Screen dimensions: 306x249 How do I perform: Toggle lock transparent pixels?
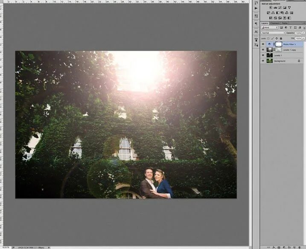coord(268,38)
